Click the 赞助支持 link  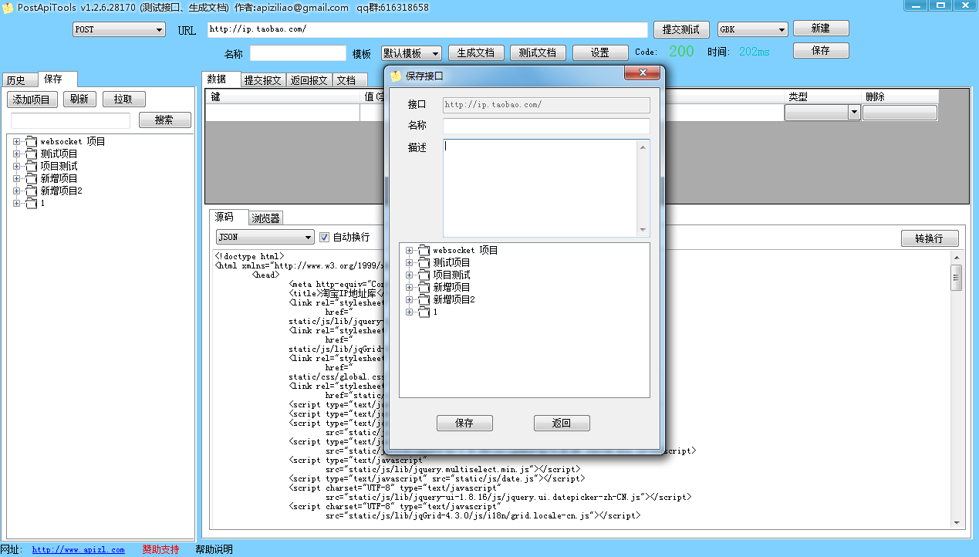pyautogui.click(x=160, y=549)
